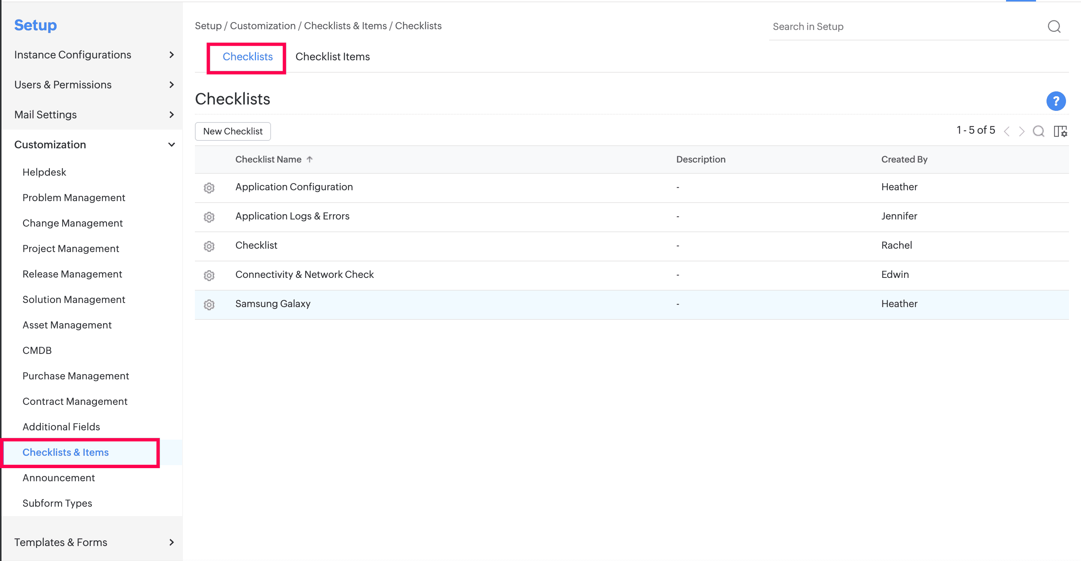This screenshot has width=1081, height=561.
Task: Go to next page of checklists
Action: click(x=1021, y=131)
